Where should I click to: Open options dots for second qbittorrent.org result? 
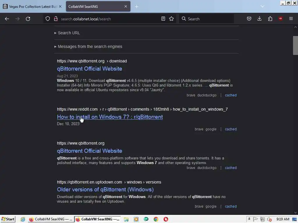point(221,168)
